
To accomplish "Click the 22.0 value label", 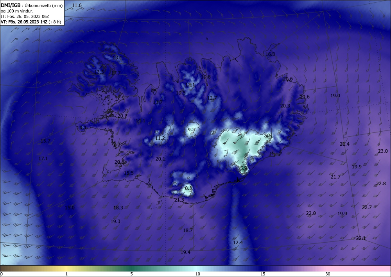I will 311,213.
